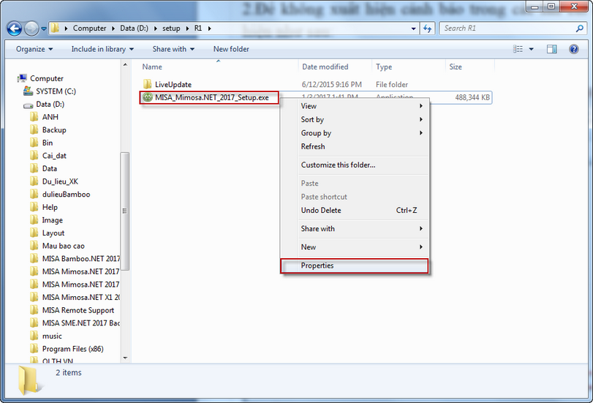Click the Search R1 input field
Viewport: 593px width, 403px height.
[x=507, y=29]
